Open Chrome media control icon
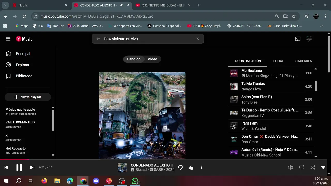This screenshot has height=186, width=331. pyautogui.click(x=307, y=16)
